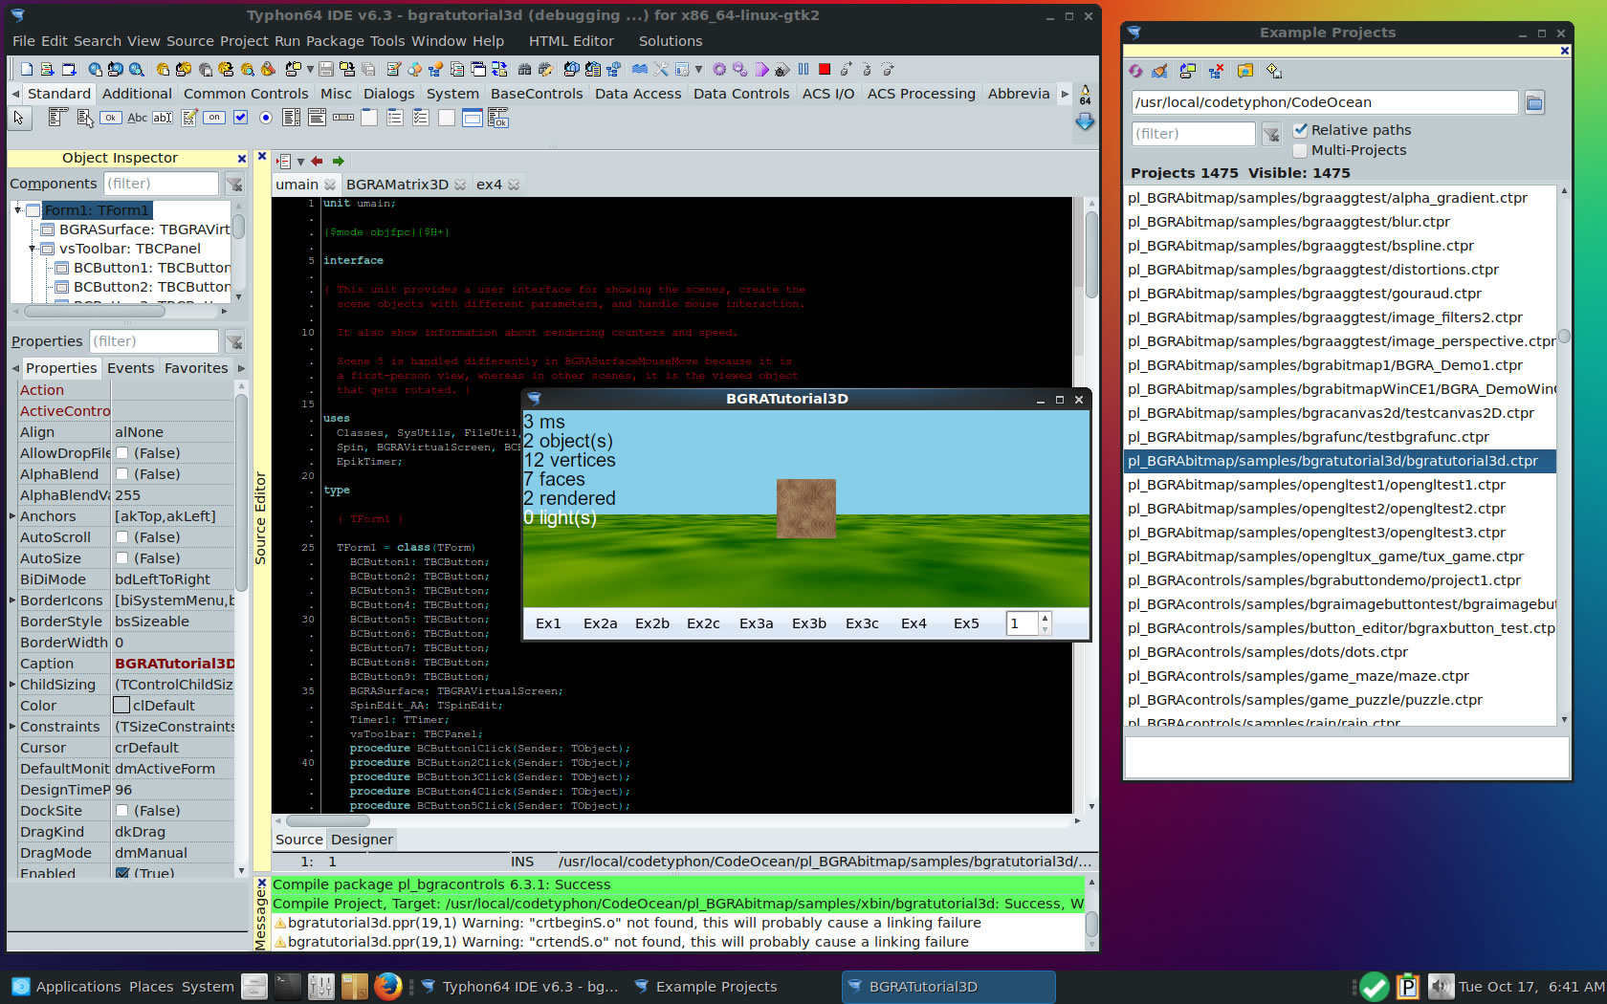The height and width of the screenshot is (1004, 1607).
Task: Click the purple Run program icon
Action: click(x=761, y=69)
